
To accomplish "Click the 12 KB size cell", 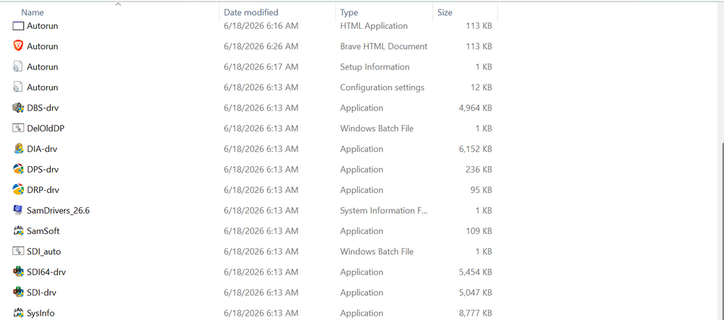I will pyautogui.click(x=481, y=87).
